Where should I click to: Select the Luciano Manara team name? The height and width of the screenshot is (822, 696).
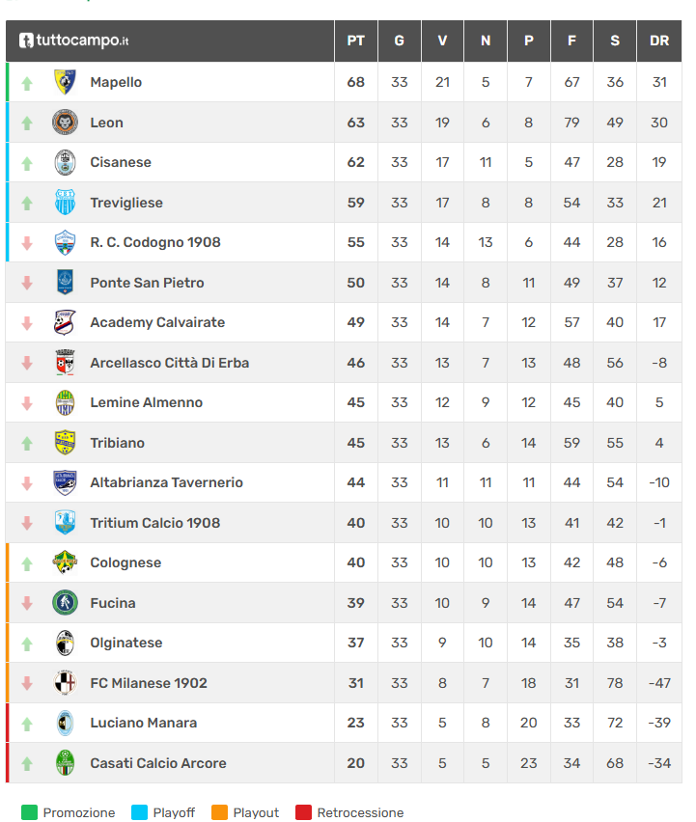pos(144,723)
